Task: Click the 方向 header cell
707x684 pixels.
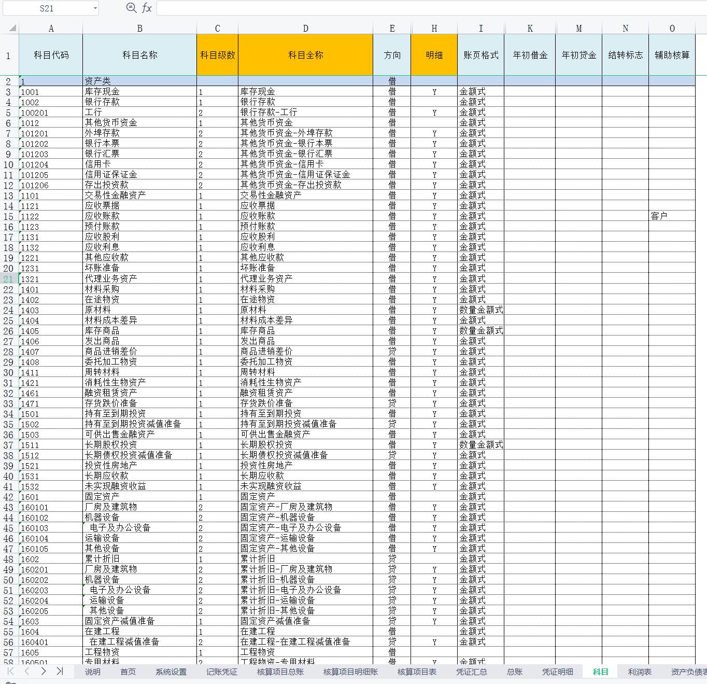Action: (x=392, y=55)
